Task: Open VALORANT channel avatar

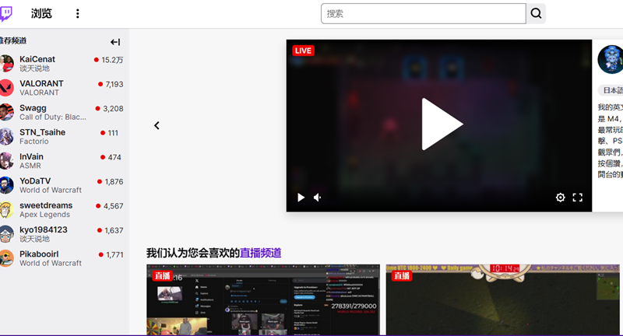Action: coord(6,88)
